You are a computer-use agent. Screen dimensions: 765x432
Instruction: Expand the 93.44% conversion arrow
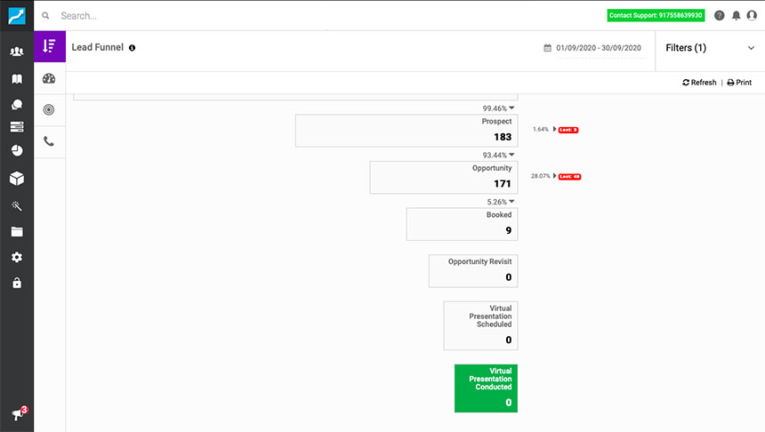(x=511, y=155)
